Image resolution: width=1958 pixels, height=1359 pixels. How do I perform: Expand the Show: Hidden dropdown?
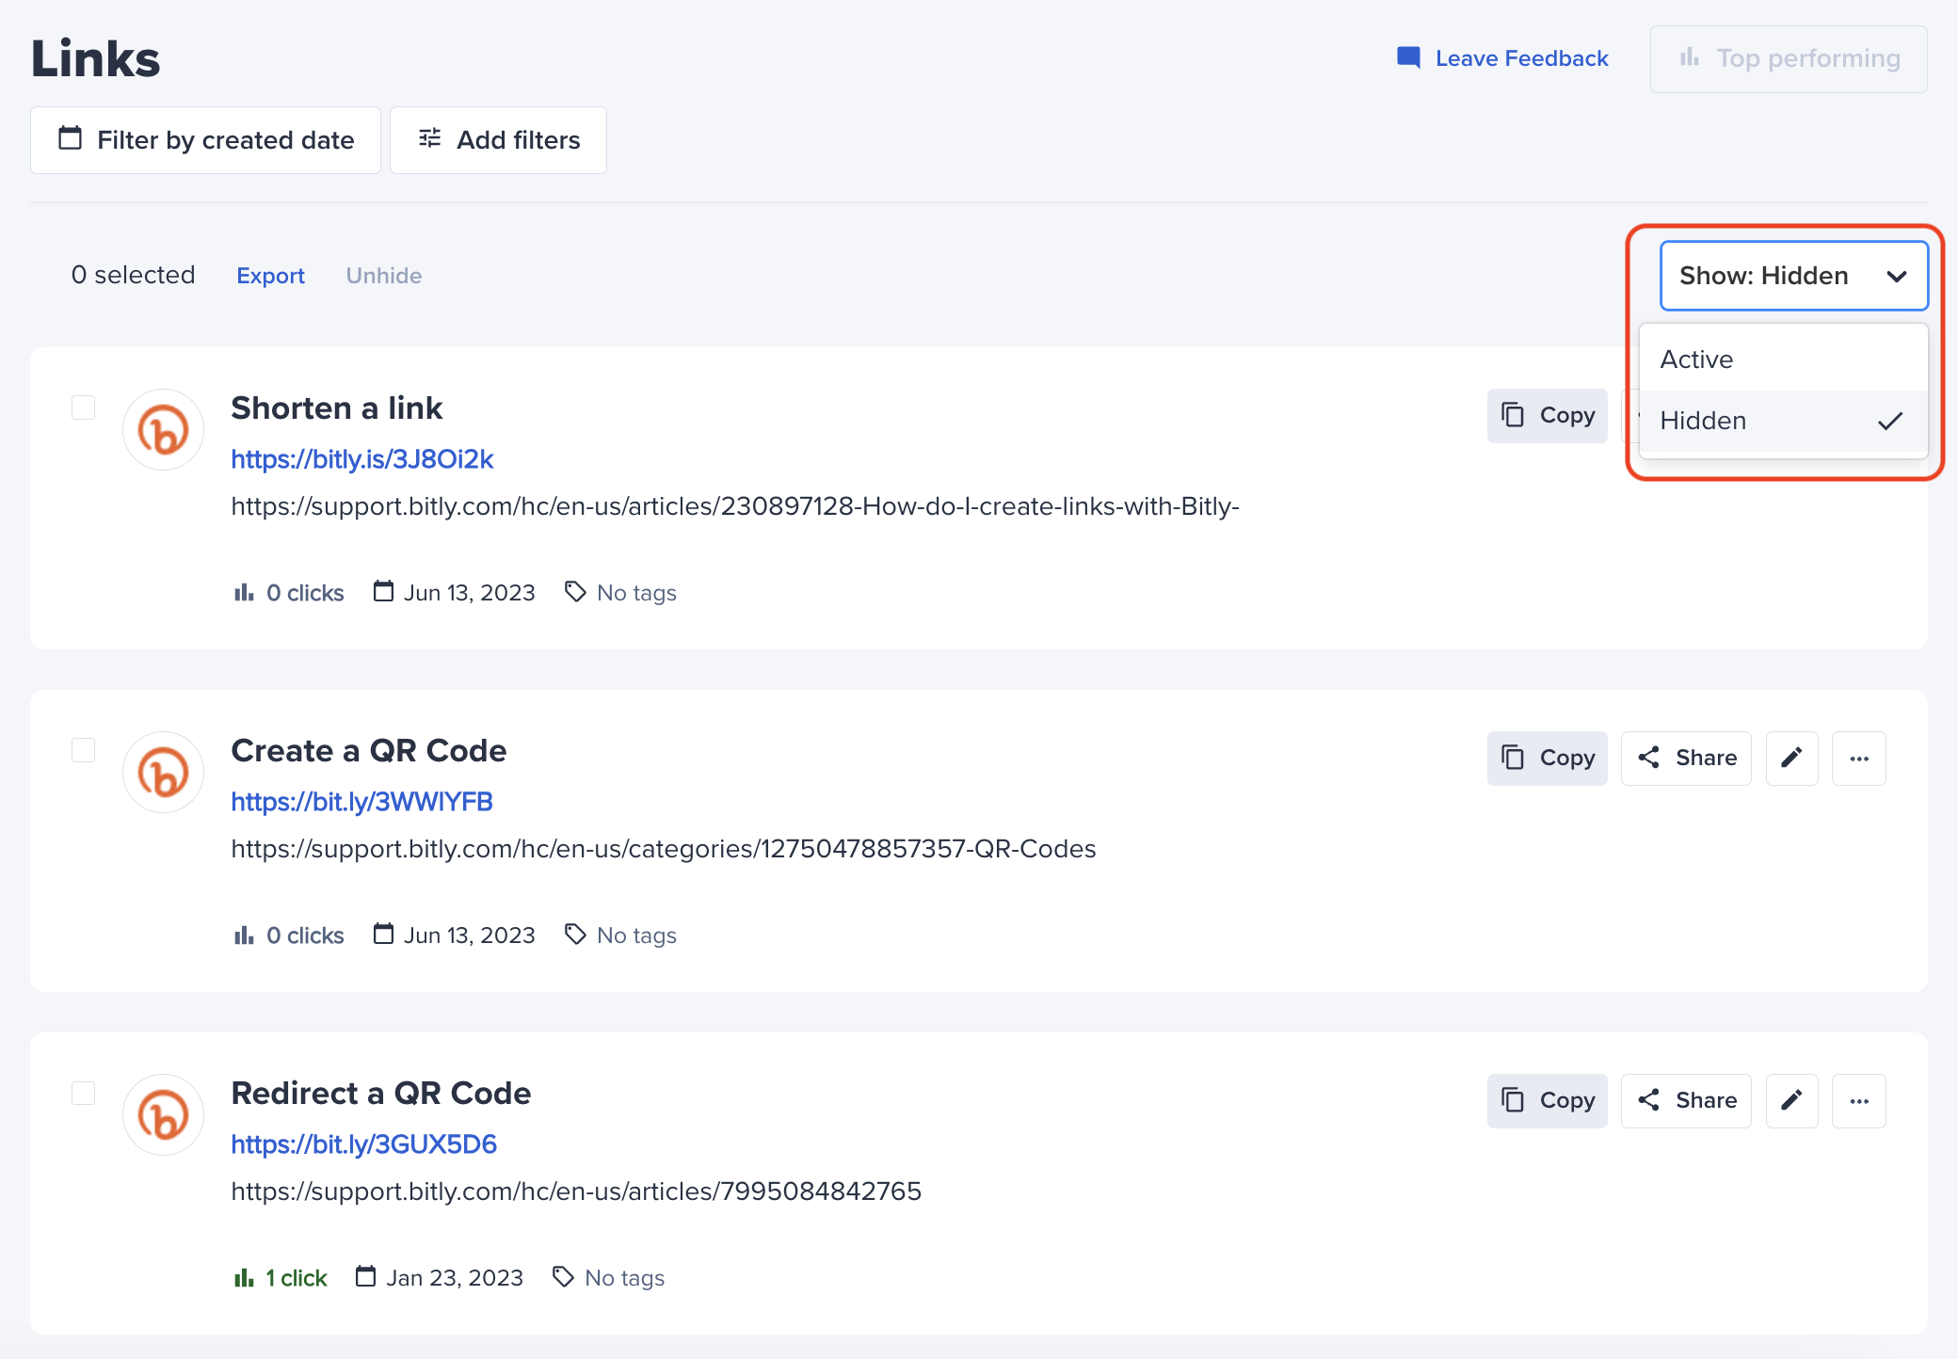click(x=1794, y=276)
